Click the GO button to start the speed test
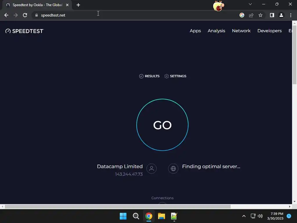297x223 pixels. pyautogui.click(x=162, y=125)
